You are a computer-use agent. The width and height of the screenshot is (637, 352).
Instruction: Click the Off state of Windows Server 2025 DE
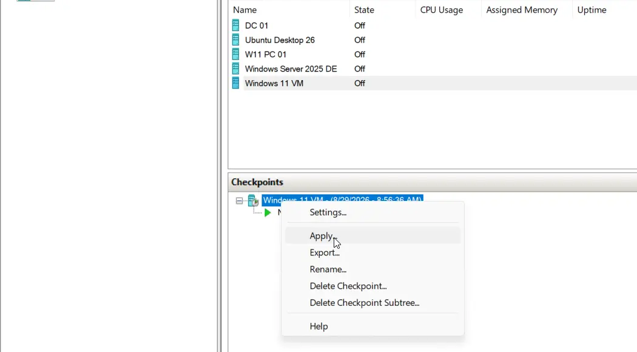coord(360,69)
